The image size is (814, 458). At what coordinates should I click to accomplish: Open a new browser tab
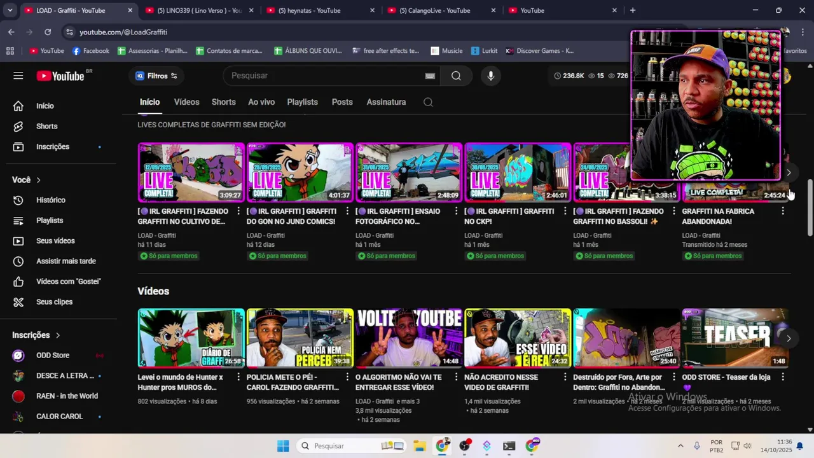point(632,10)
